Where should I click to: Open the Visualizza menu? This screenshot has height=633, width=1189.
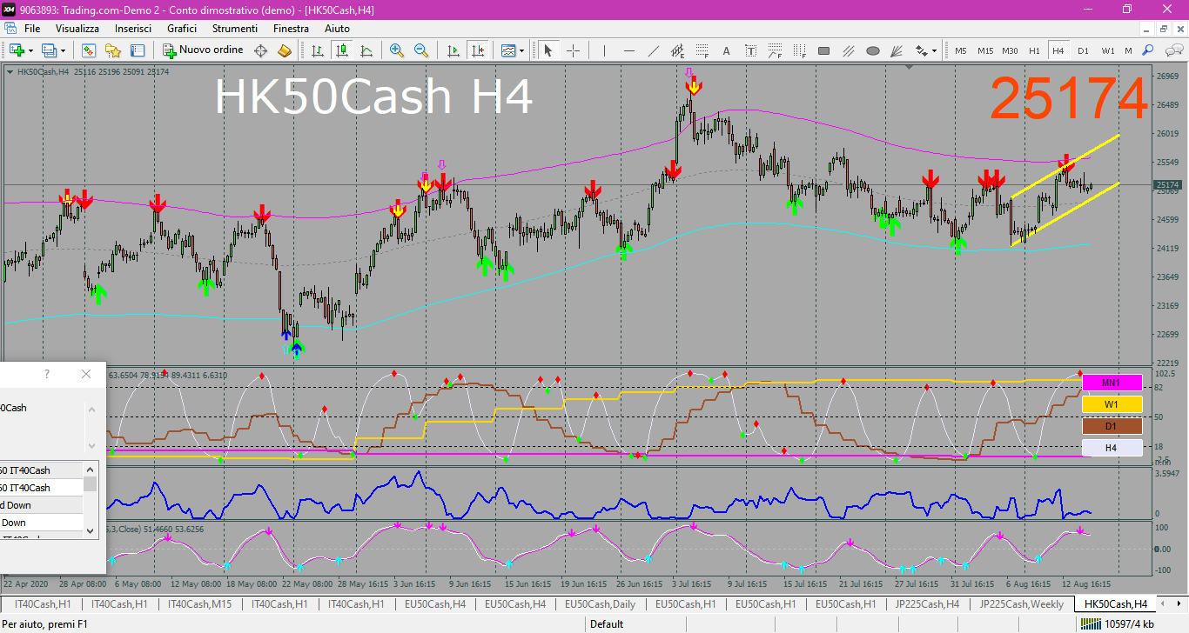[x=77, y=29]
